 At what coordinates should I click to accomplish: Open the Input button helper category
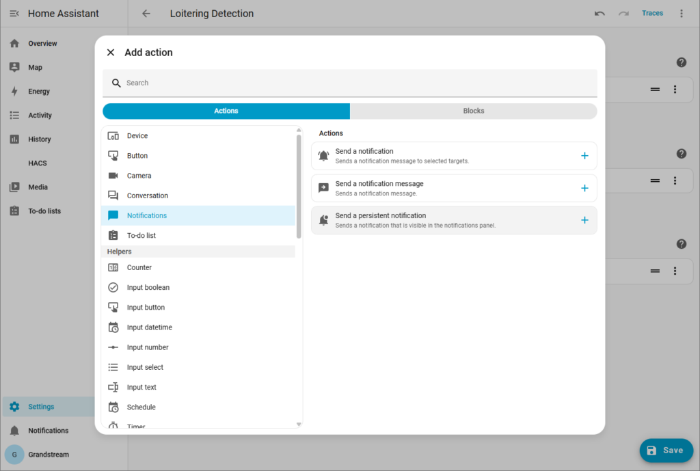tap(198, 307)
